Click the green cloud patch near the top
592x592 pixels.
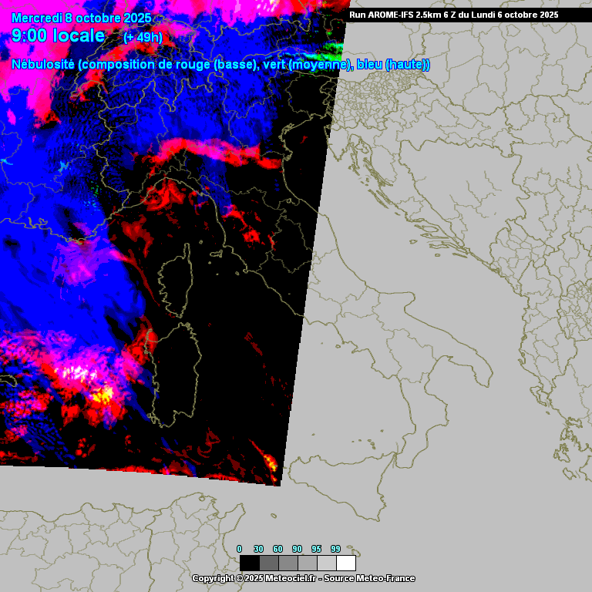point(330,52)
